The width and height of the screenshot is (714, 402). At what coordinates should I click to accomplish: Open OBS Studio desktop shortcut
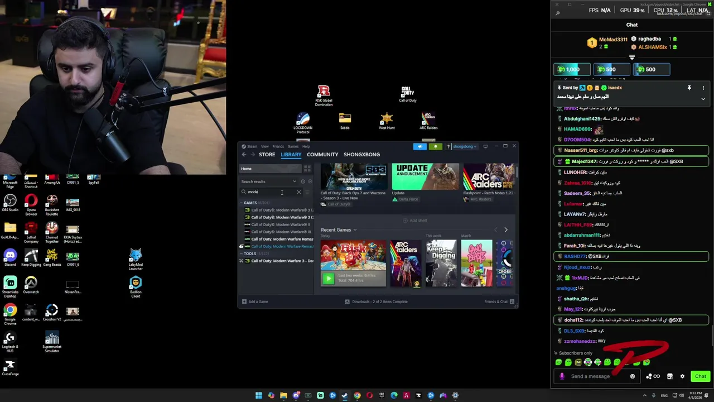click(x=10, y=204)
